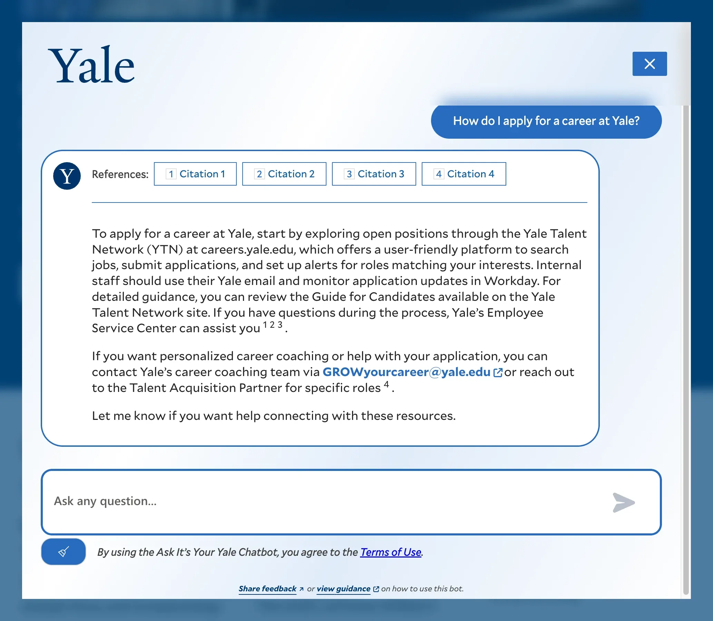This screenshot has height=621, width=713.
Task: Open Citation 1 reference
Action: [x=195, y=174]
